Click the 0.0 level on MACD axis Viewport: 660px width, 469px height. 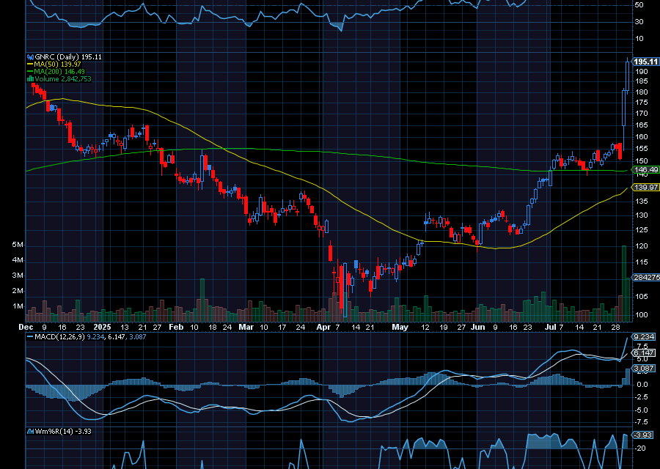click(x=642, y=385)
